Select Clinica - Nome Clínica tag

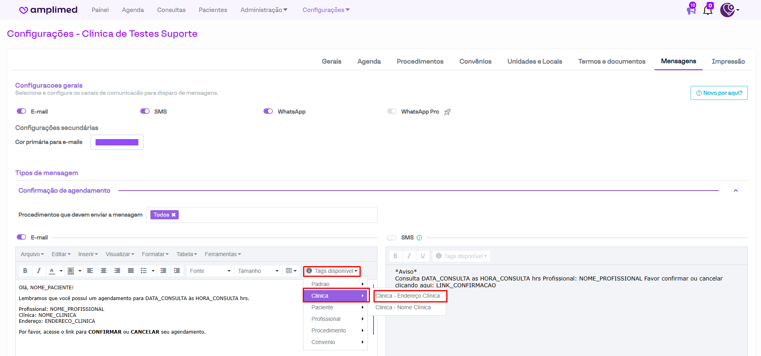tap(403, 307)
